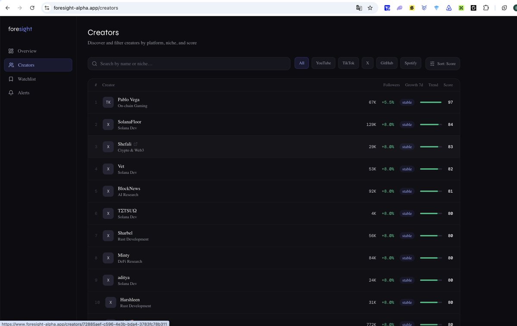This screenshot has height=326, width=517.
Task: Click the score value 97
Action: pos(450,102)
